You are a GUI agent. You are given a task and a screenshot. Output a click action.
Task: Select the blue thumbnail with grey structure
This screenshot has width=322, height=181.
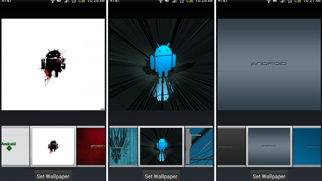tap(199, 146)
